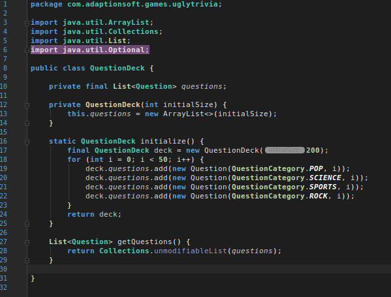Image resolution: width=391 pixels, height=297 pixels.
Task: Click the questions field declaration on line 10
Action: pos(202,86)
